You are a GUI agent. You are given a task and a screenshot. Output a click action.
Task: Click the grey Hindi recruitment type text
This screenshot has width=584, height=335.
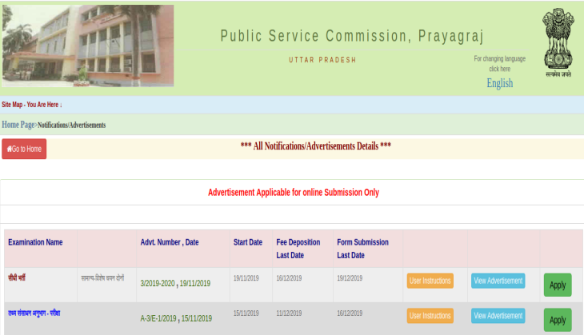point(102,277)
